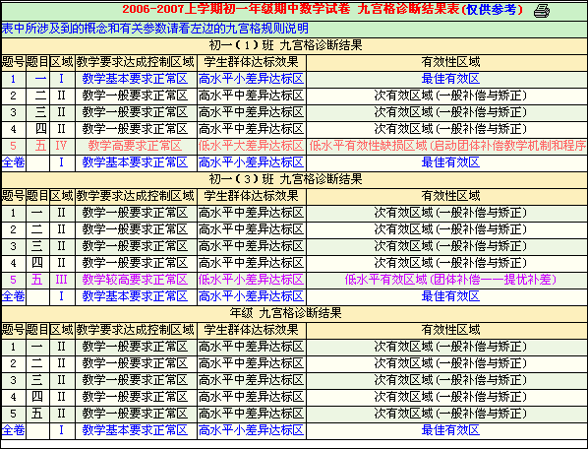The image size is (588, 449).
Task: Open the 仅供参考 link in the title
Action: [x=491, y=10]
